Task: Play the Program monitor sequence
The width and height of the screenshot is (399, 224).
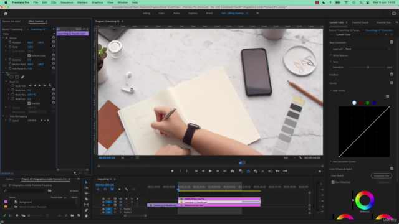Action: 210,171
